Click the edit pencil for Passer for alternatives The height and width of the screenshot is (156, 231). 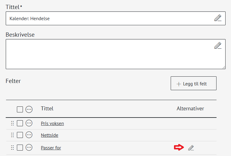click(191, 148)
